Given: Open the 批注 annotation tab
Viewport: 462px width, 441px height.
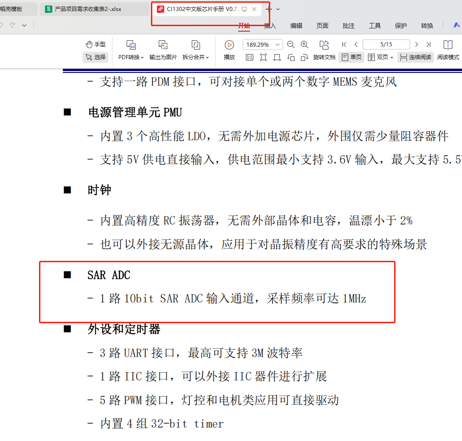Looking at the screenshot, I should click(349, 26).
